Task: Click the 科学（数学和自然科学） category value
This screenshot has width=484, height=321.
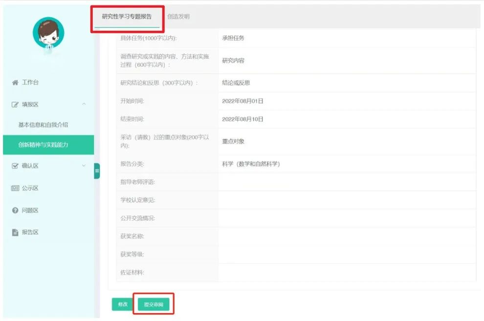Action: [x=250, y=164]
